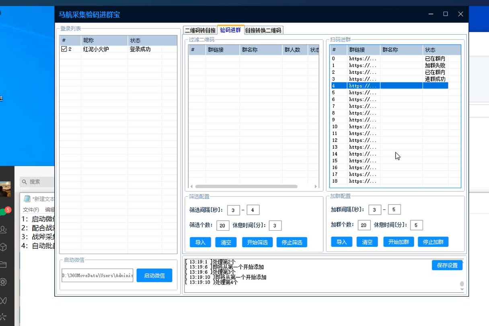Click the 加群个数 input field

tap(363, 225)
